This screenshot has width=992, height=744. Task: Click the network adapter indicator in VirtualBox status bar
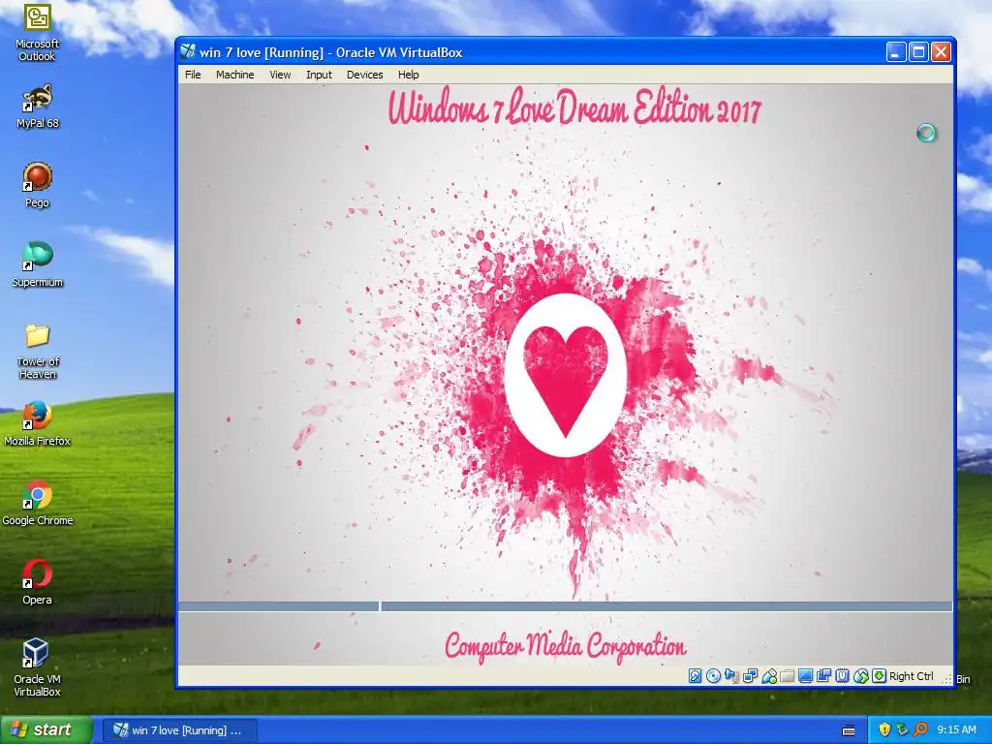coord(751,676)
